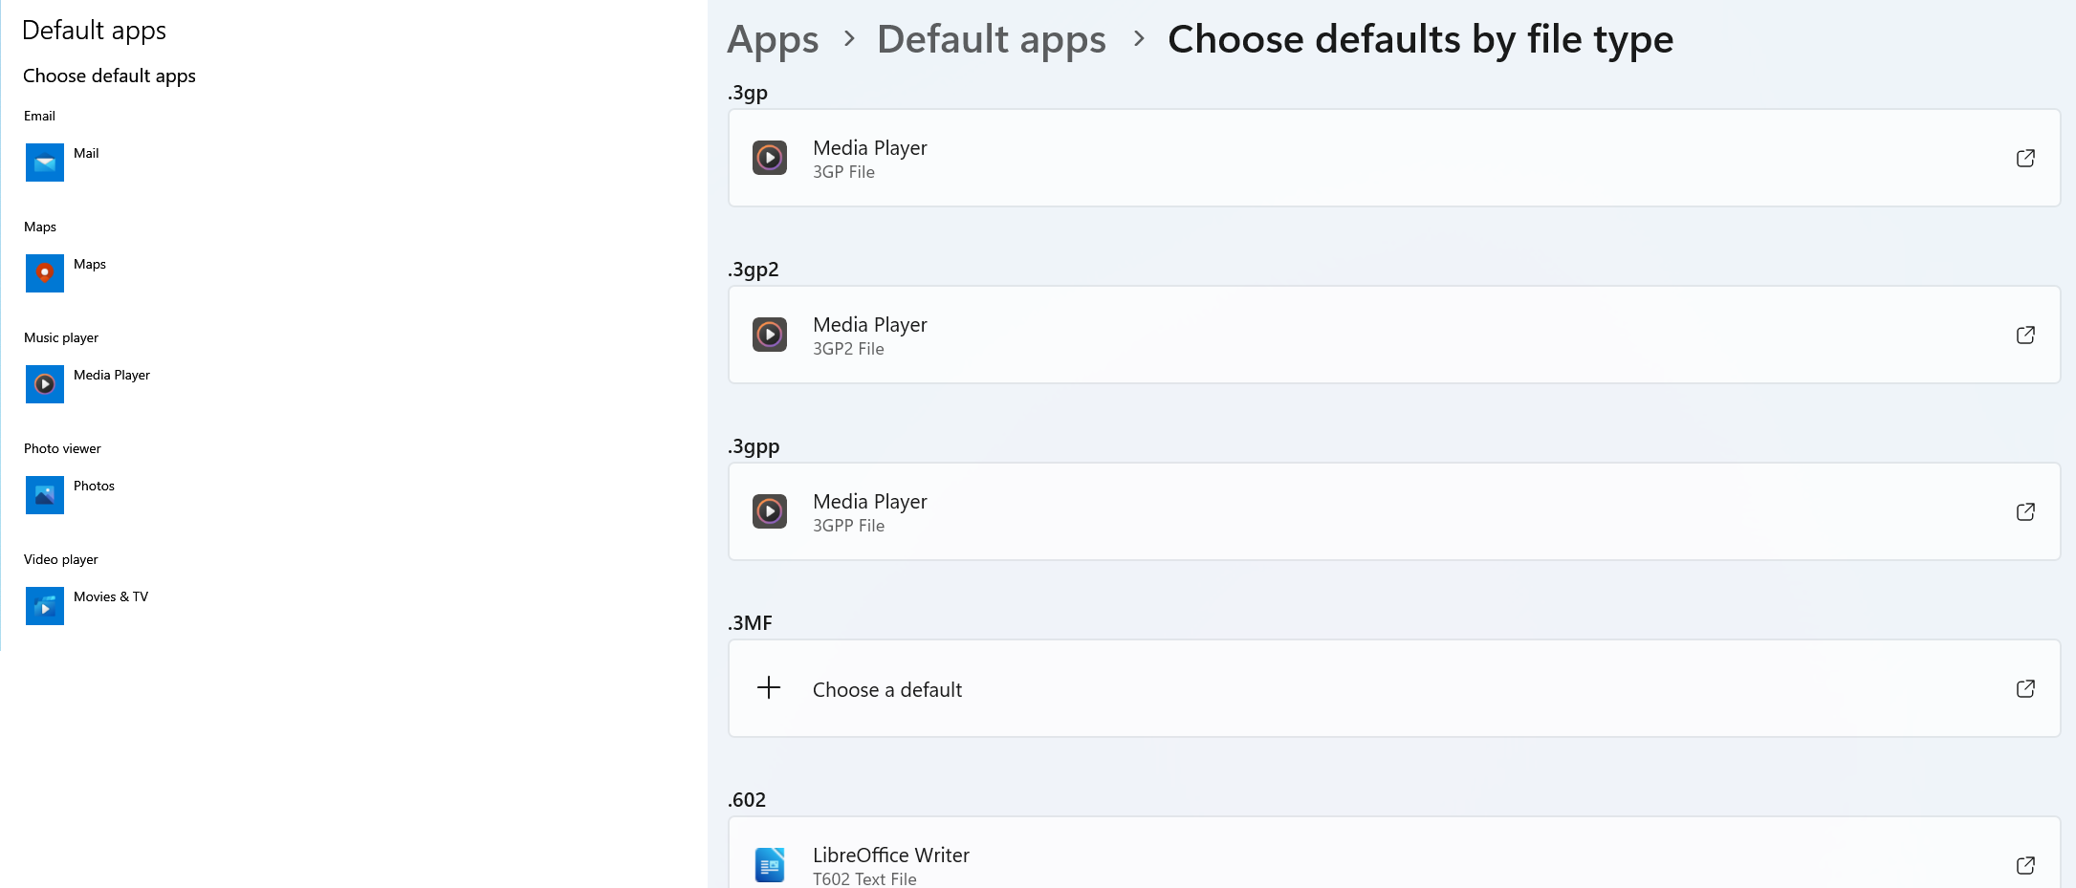The image size is (2076, 888).
Task: Select the Movies & TV label
Action: pyautogui.click(x=111, y=596)
